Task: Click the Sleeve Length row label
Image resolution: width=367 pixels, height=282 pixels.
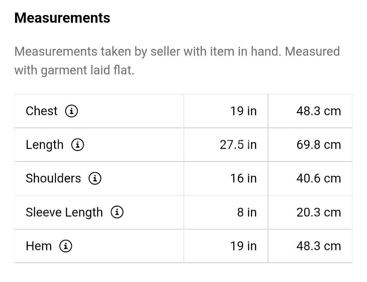Action: click(64, 212)
